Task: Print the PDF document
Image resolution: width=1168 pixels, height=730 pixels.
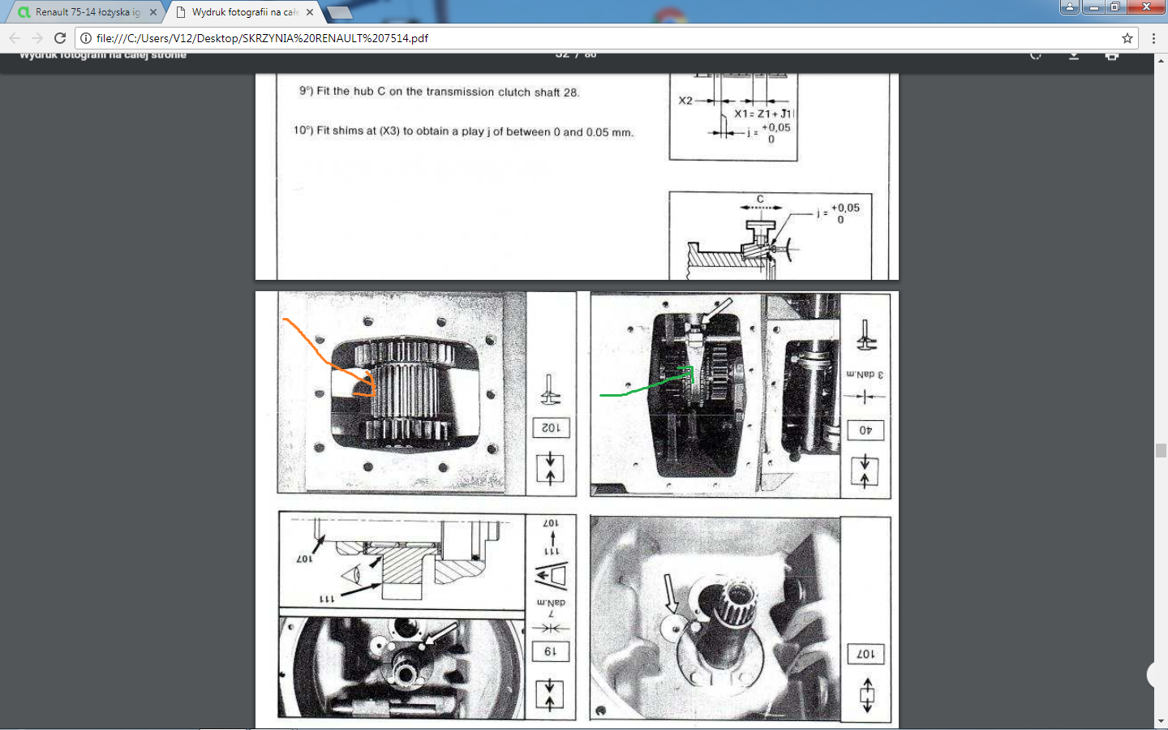Action: [x=1112, y=55]
